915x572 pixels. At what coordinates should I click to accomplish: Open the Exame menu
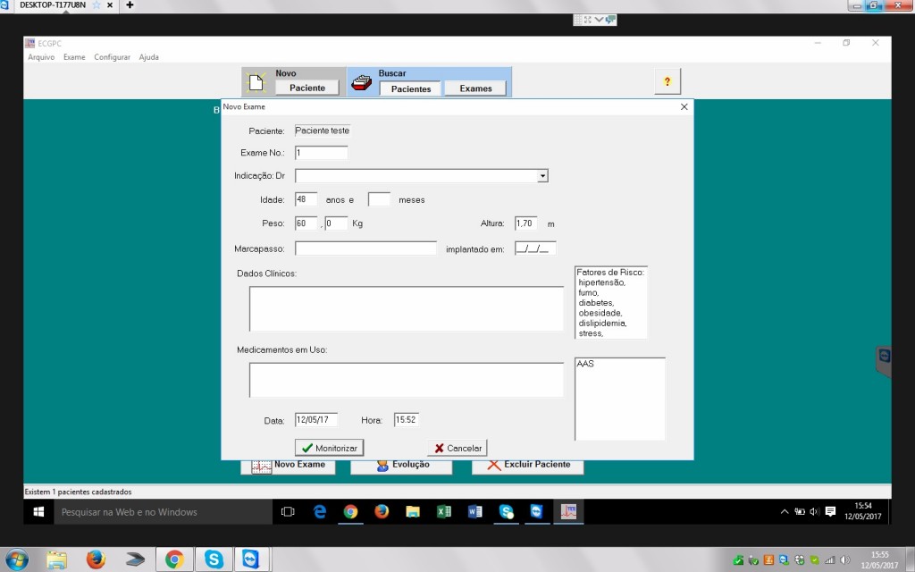pos(74,57)
